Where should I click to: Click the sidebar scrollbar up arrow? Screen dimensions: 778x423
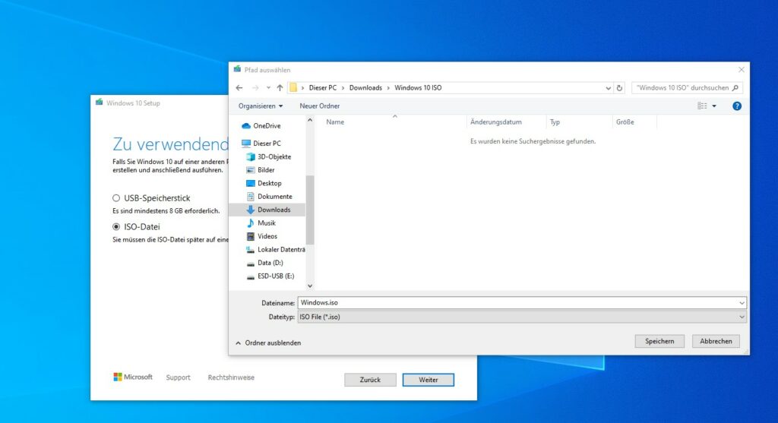(310, 120)
